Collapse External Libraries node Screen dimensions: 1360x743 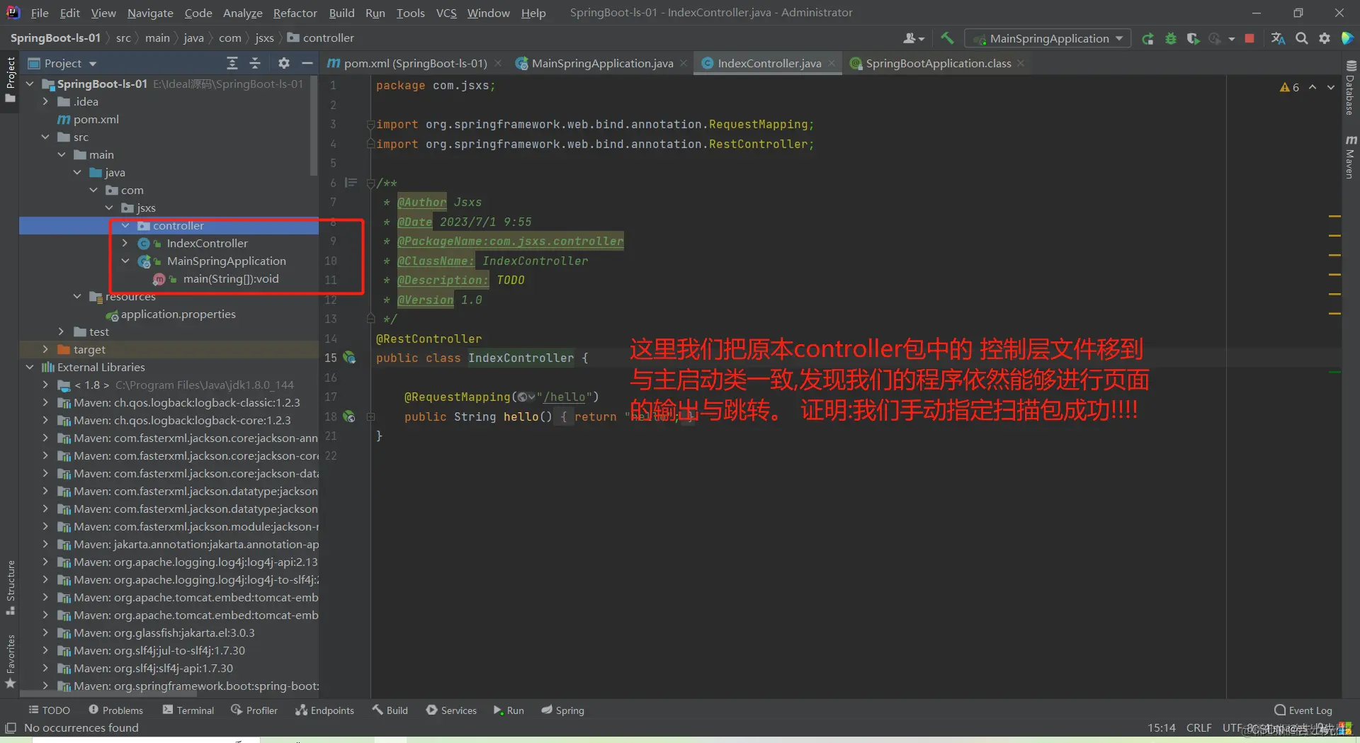coord(30,367)
